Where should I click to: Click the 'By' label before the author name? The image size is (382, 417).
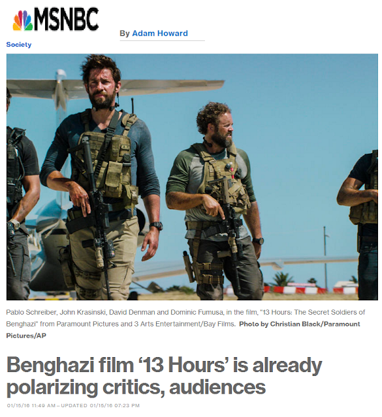pyautogui.click(x=125, y=33)
